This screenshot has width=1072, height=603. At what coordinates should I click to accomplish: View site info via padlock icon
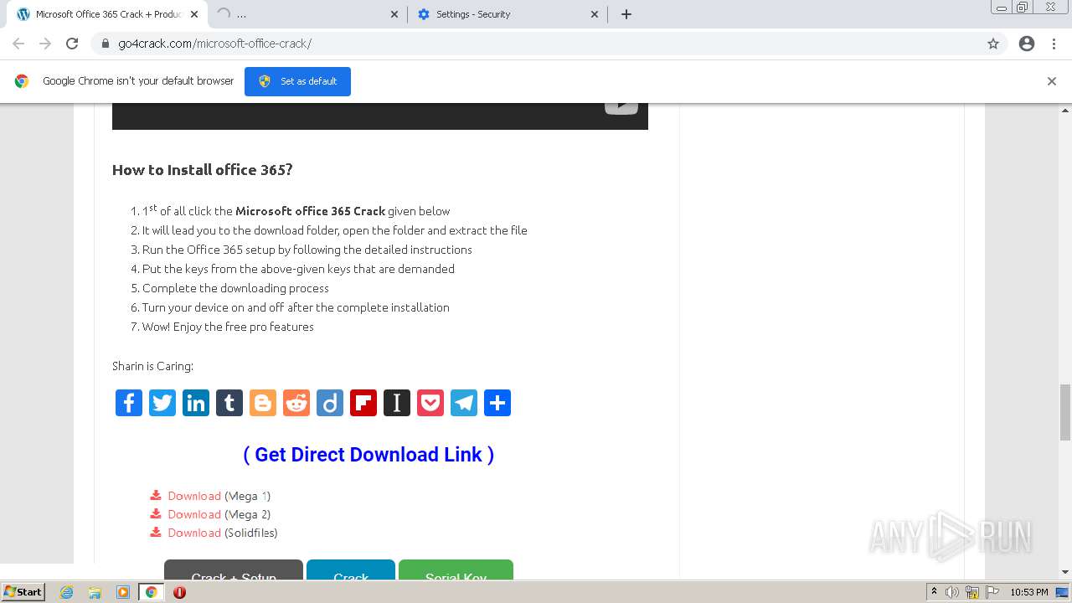[106, 44]
